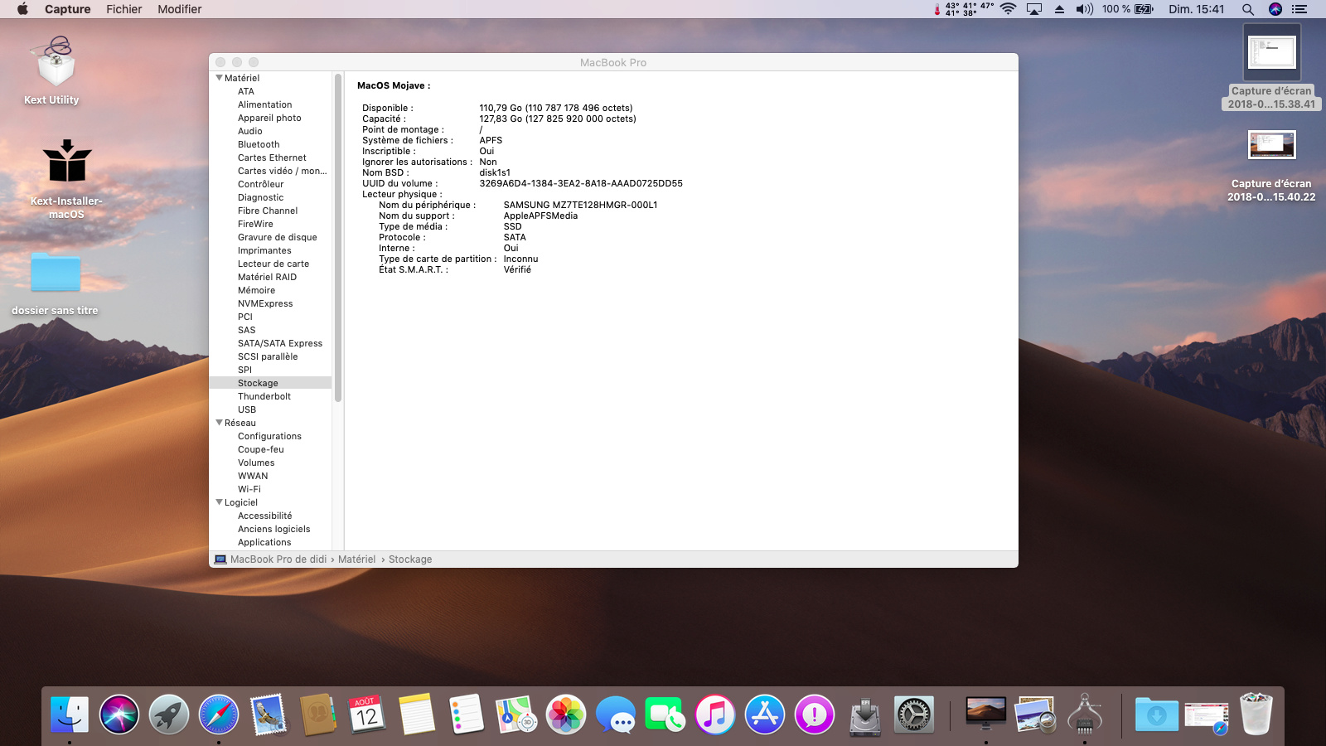Collapse the Logiciel section triangle

point(219,502)
